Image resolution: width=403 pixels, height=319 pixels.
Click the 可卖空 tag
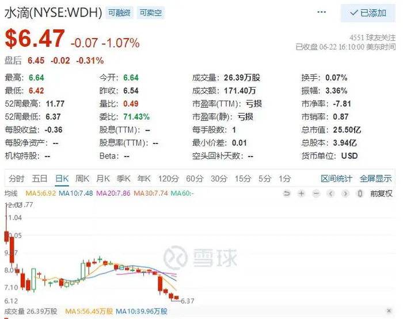click(x=151, y=13)
